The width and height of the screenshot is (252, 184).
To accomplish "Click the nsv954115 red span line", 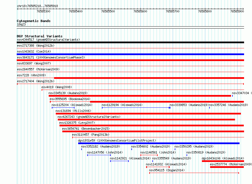I will [194, 173].
